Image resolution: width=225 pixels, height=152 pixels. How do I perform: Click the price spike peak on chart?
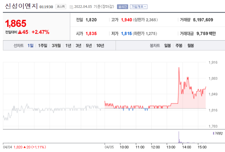(x=179, y=68)
